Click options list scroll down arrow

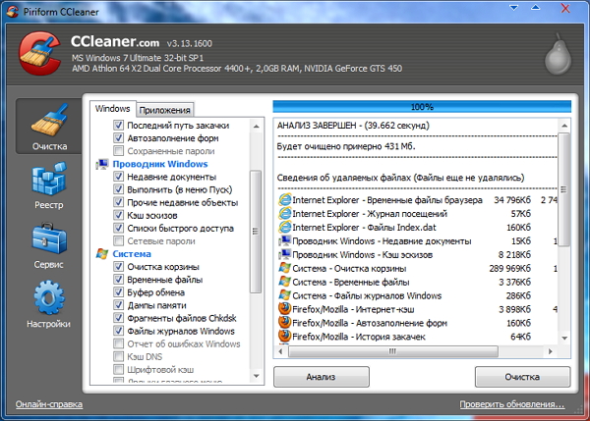click(x=257, y=376)
